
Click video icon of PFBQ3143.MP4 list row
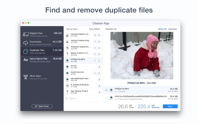[x=67, y=60]
